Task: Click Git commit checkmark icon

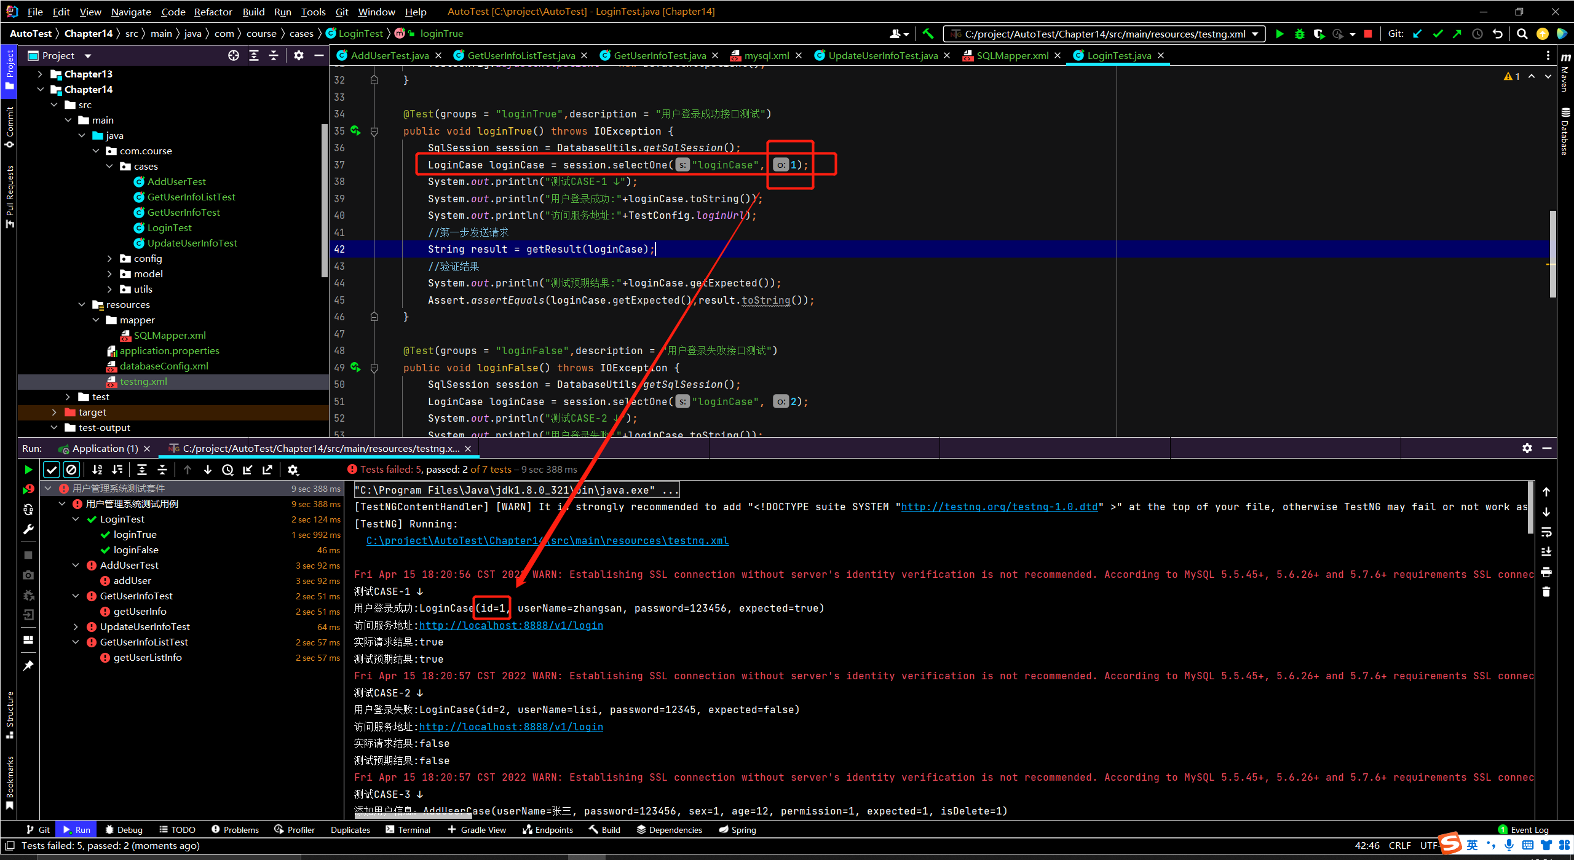Action: 1438,34
